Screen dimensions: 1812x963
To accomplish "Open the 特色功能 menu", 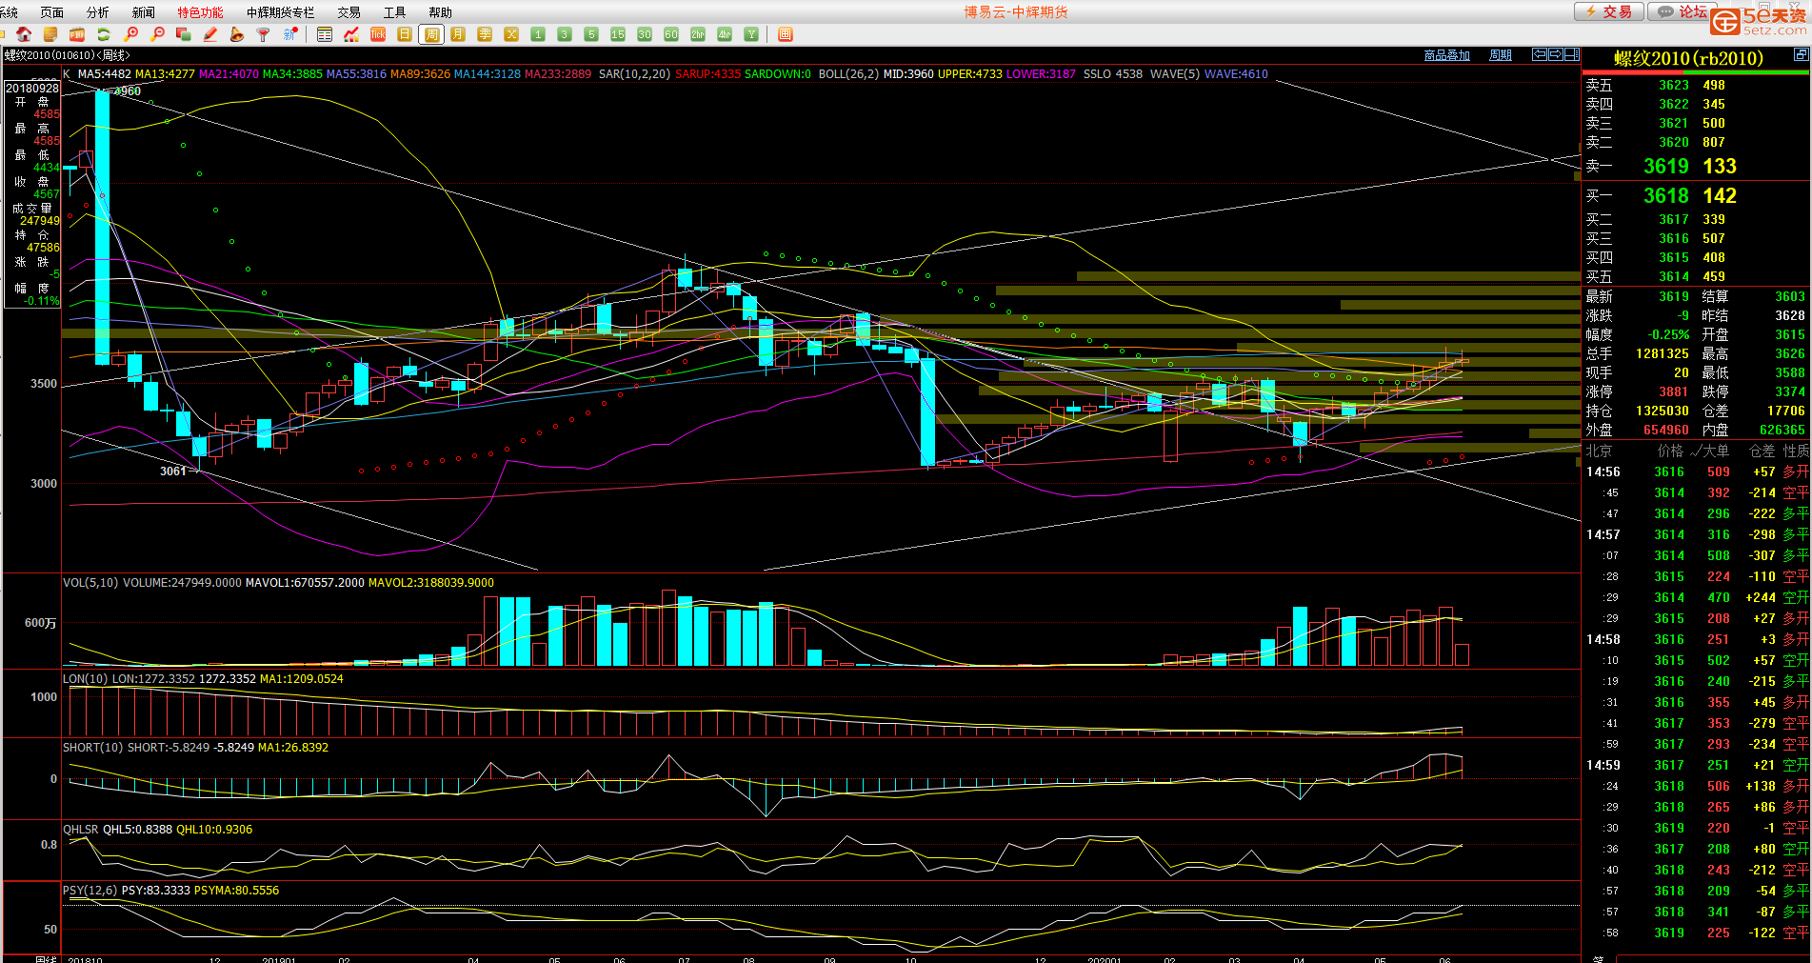I will pos(200,12).
